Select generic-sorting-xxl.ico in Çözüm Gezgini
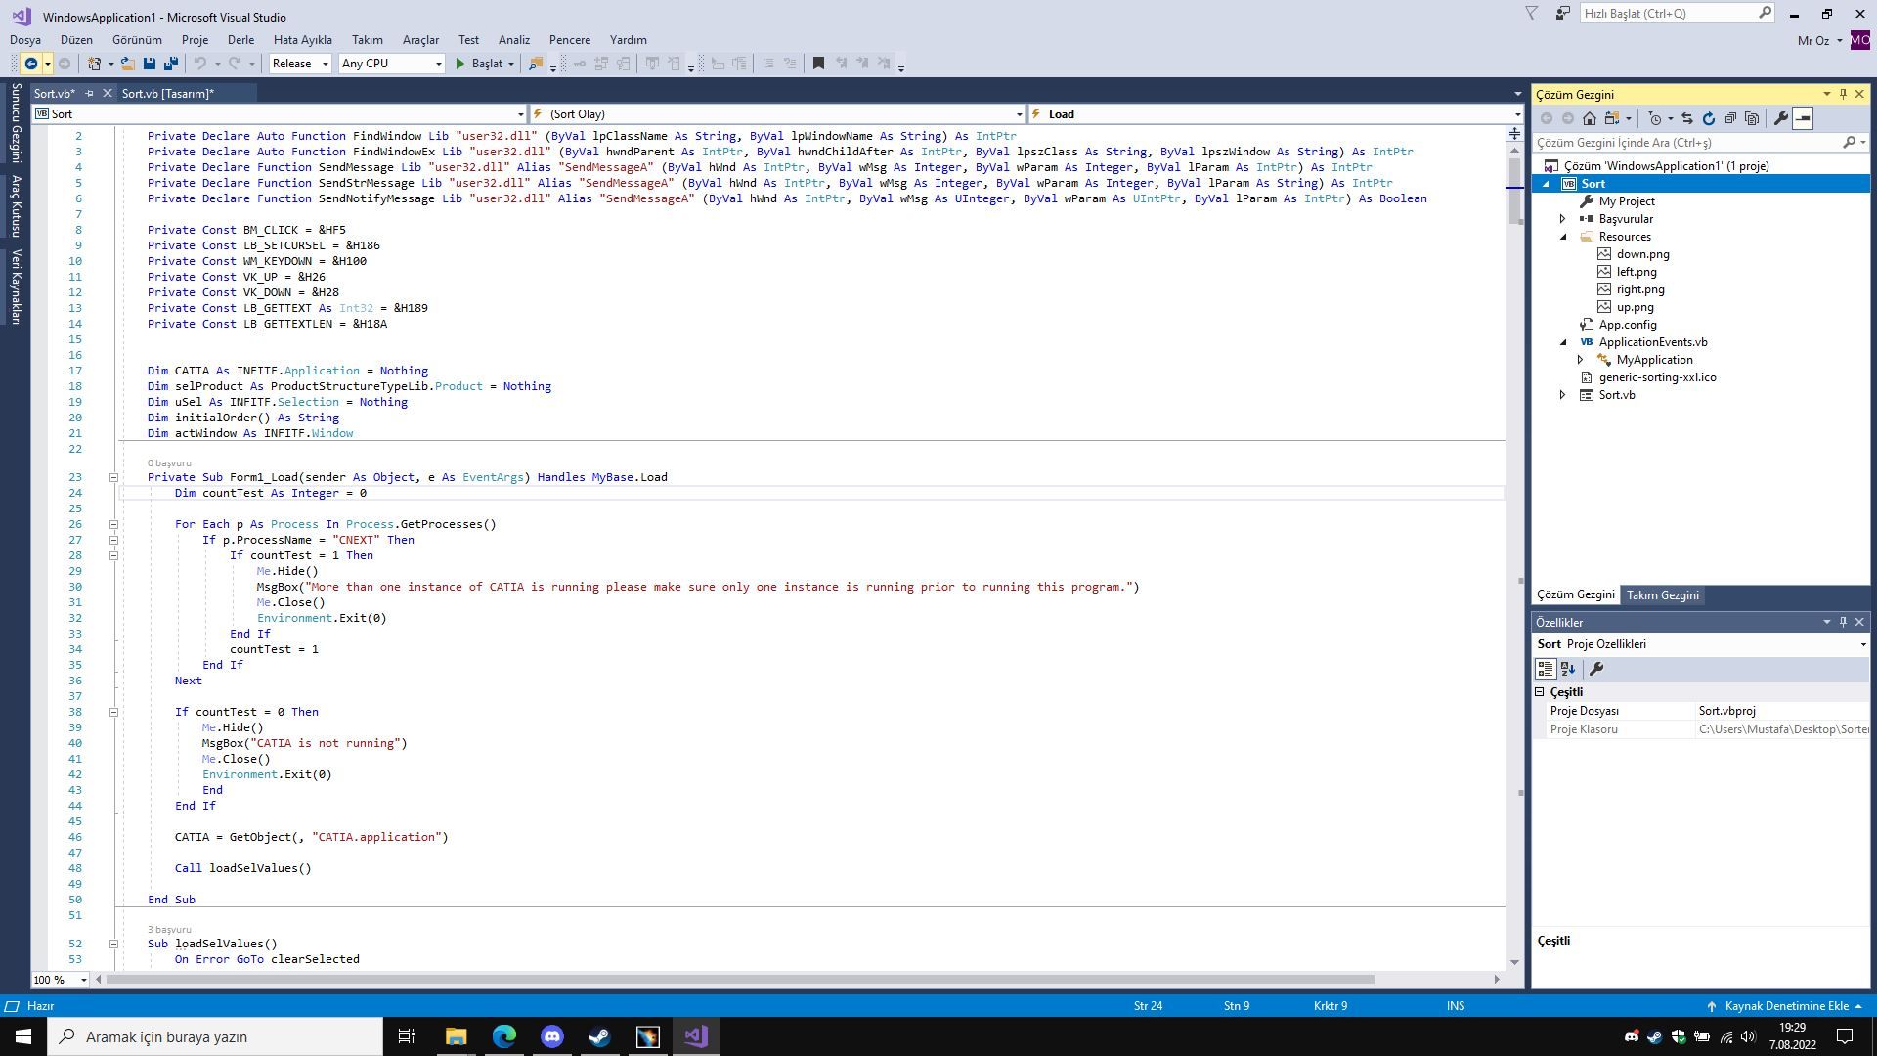 pos(1657,377)
